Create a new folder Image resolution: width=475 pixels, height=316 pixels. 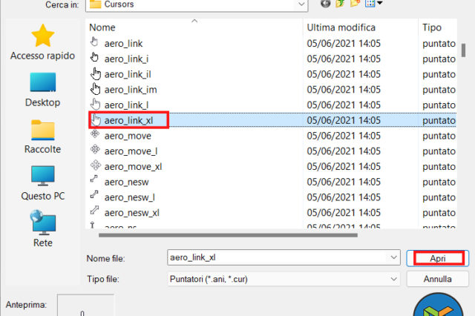(x=355, y=4)
